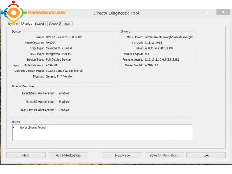
Task: Click display mode '1920 x 1080 (32 bit) (60Hz)'
Action: [65, 71]
